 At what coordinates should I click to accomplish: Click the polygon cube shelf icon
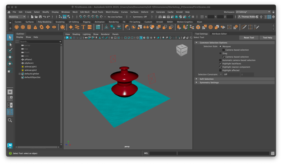tap(23, 27)
